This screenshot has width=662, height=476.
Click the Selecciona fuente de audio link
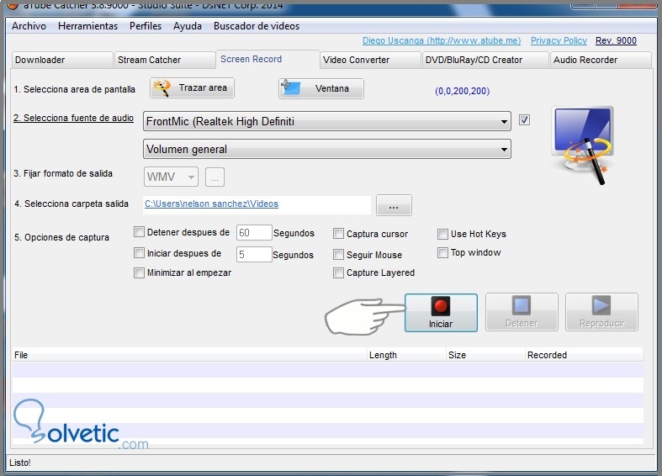[73, 118]
